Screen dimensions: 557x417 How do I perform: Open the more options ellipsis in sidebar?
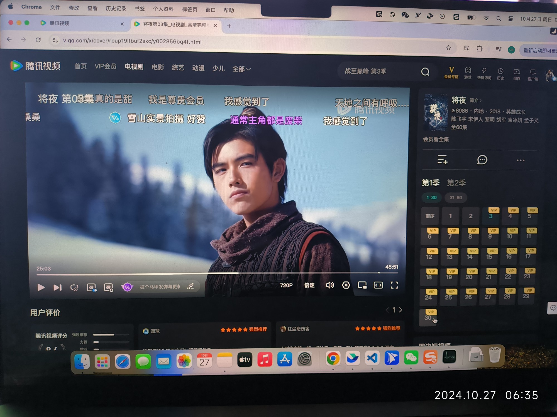521,160
